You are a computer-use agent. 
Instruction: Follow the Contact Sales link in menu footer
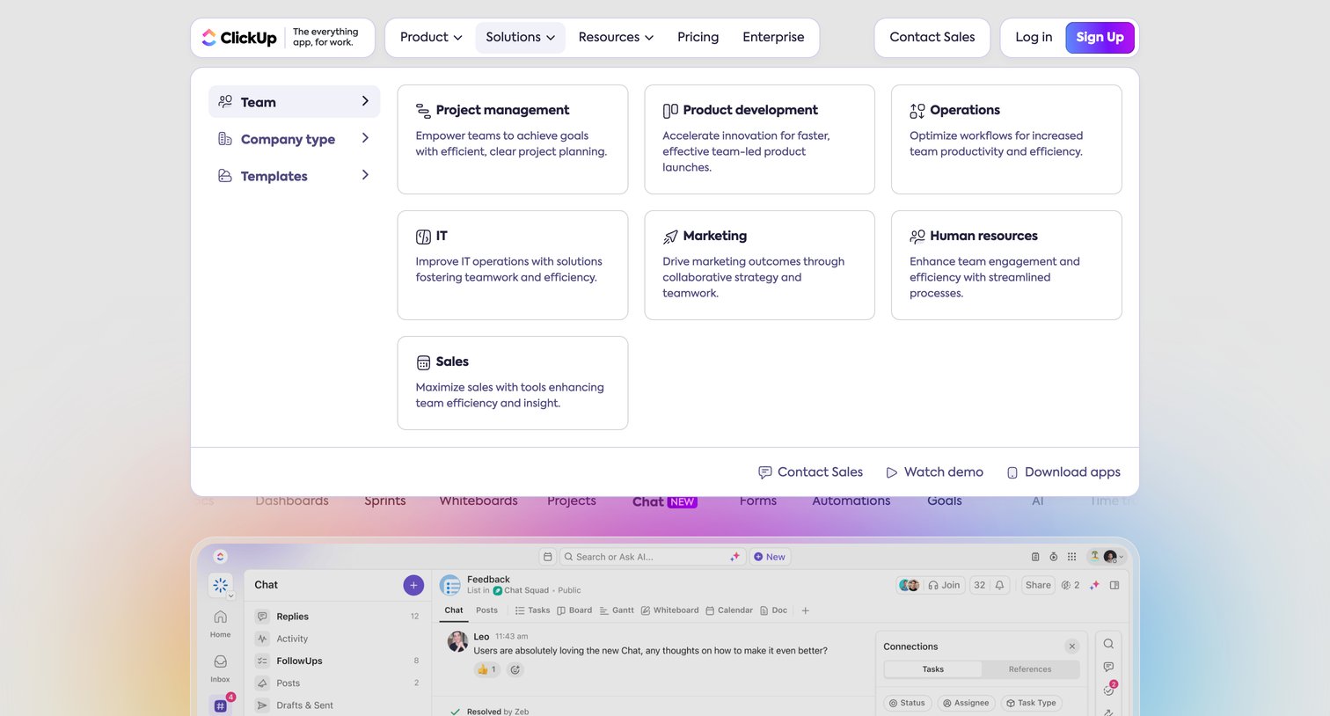[810, 472]
